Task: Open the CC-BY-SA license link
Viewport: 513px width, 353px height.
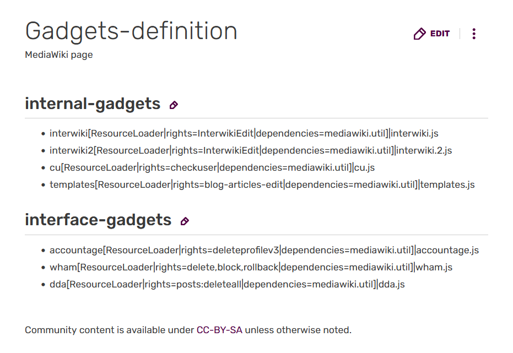Action: [x=219, y=330]
